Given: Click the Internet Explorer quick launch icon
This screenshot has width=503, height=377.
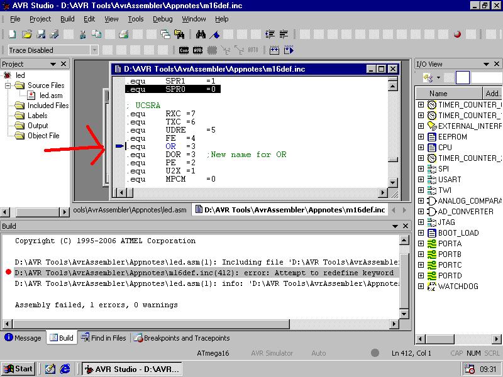Looking at the screenshot, I should (x=65, y=369).
